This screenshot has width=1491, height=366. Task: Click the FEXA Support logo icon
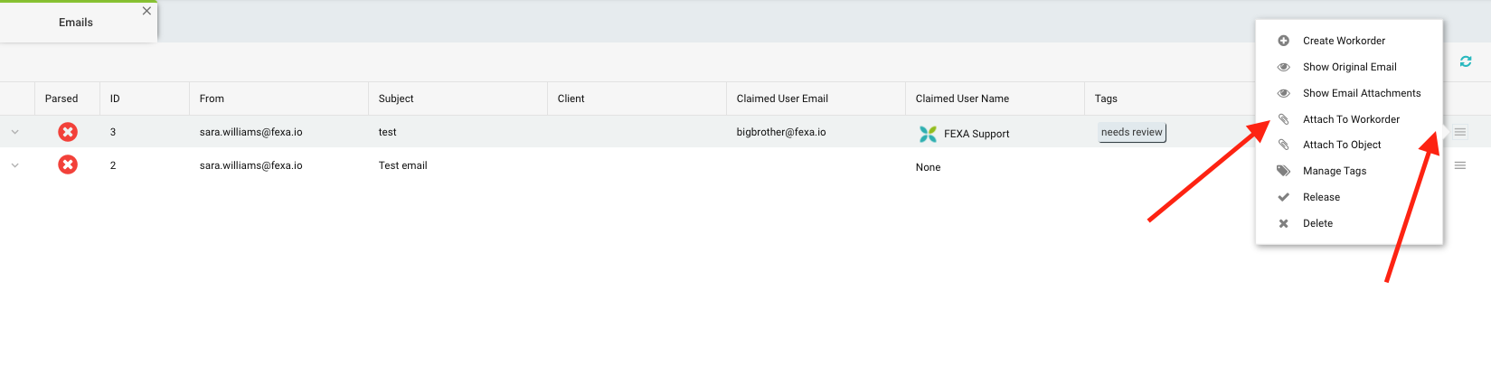928,134
